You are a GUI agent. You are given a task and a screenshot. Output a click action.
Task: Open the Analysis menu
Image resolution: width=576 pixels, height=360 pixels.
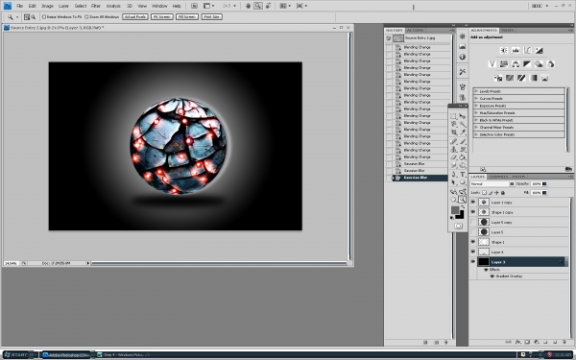[x=113, y=6]
